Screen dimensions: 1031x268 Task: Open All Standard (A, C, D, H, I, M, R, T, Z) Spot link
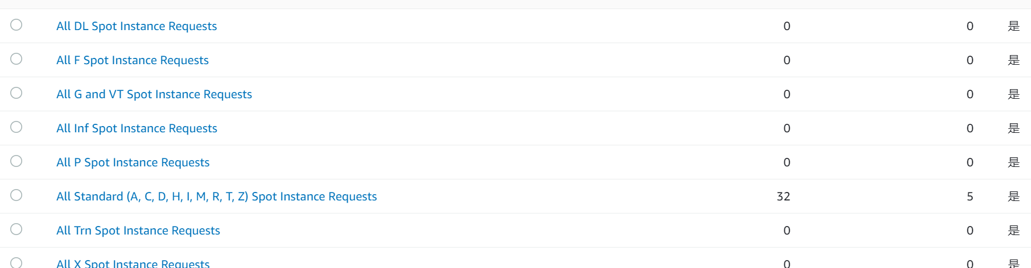(x=216, y=196)
